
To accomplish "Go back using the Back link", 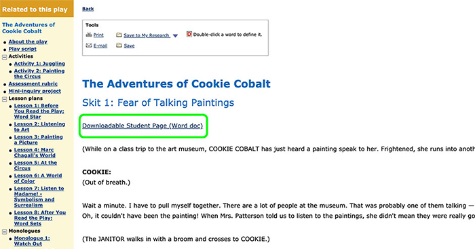I will click(88, 9).
